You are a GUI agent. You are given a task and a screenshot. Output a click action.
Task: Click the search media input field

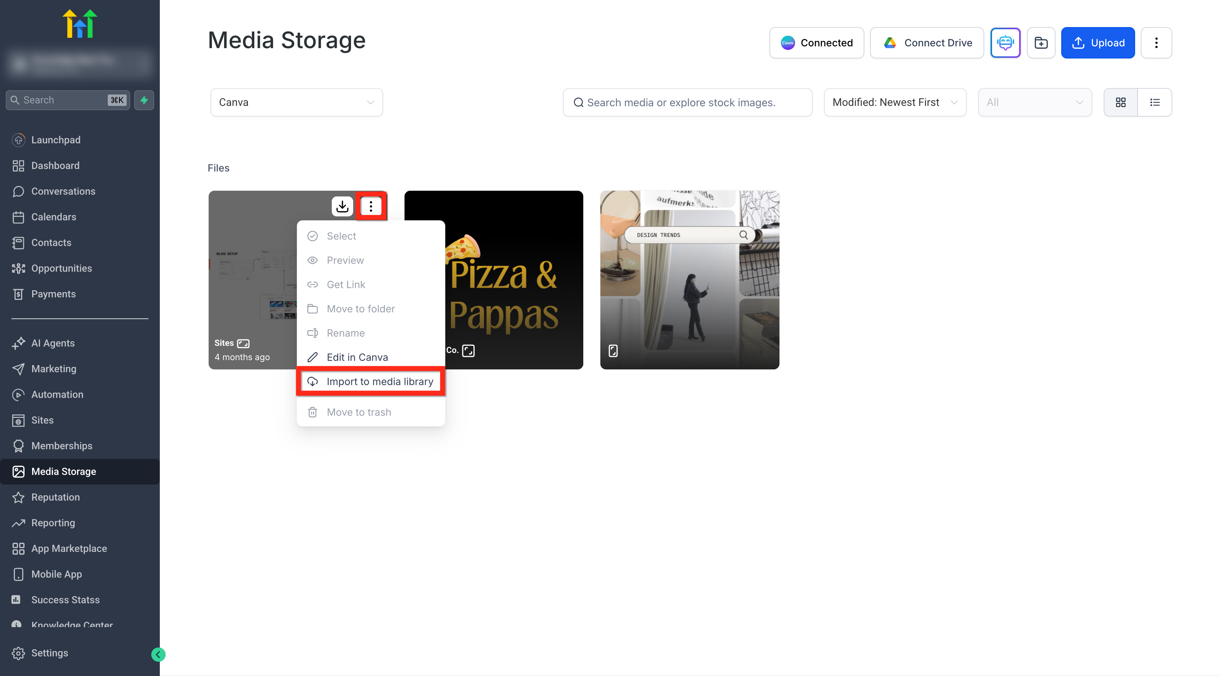(687, 102)
